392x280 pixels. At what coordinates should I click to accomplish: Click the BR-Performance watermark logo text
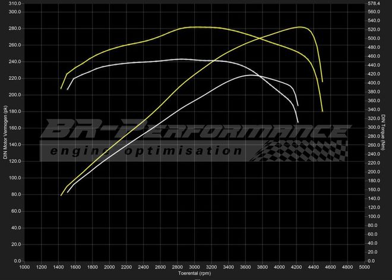[x=196, y=128]
